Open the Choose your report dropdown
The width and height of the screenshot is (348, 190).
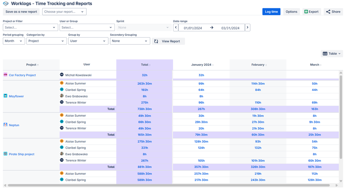pos(64,12)
